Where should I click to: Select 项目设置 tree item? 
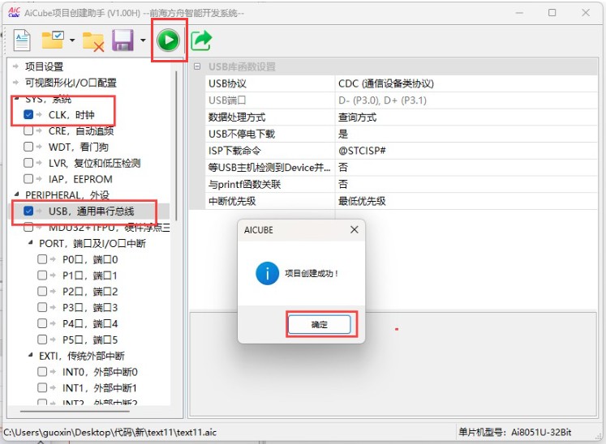coord(44,66)
